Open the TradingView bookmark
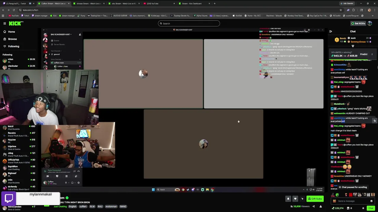This screenshot has height=212, width=378. point(98,16)
